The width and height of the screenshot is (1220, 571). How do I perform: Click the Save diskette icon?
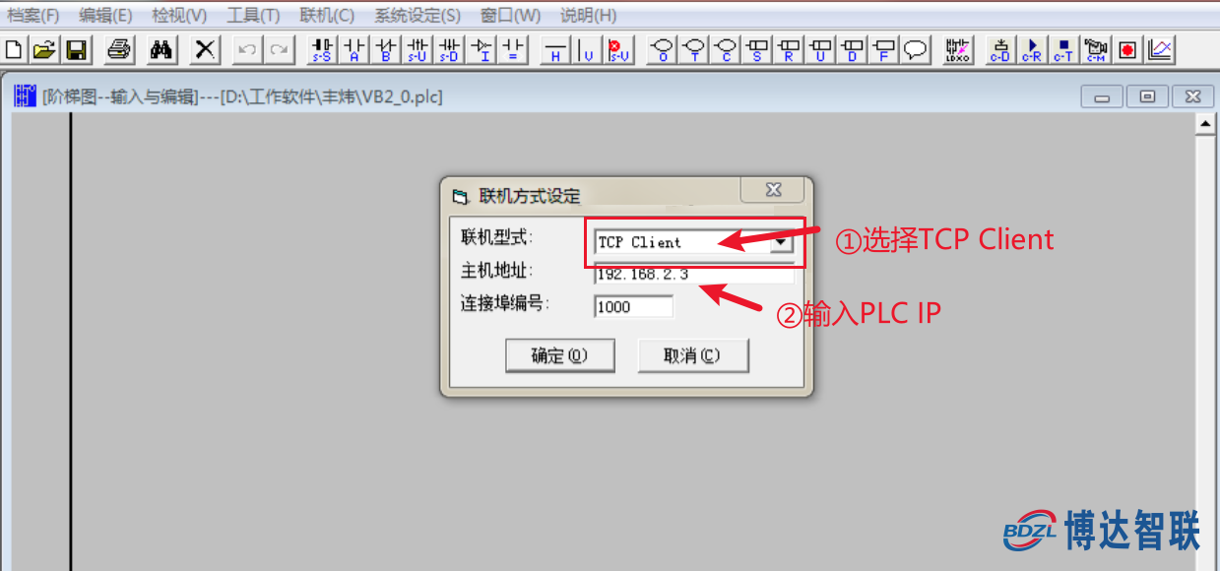point(76,49)
